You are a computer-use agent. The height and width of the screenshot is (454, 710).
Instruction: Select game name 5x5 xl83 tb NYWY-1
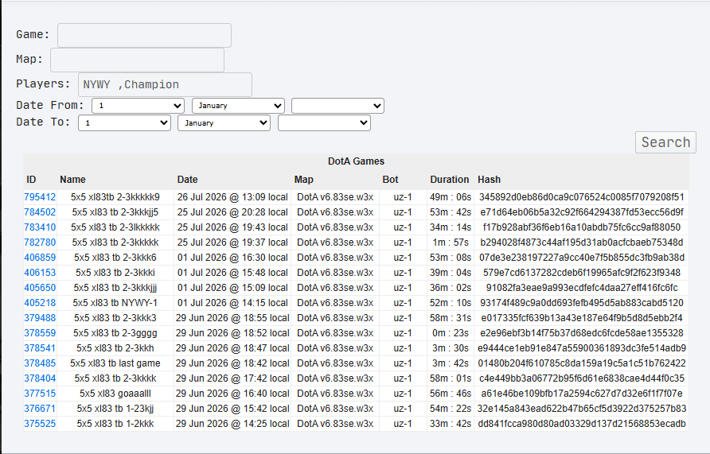[x=115, y=303]
